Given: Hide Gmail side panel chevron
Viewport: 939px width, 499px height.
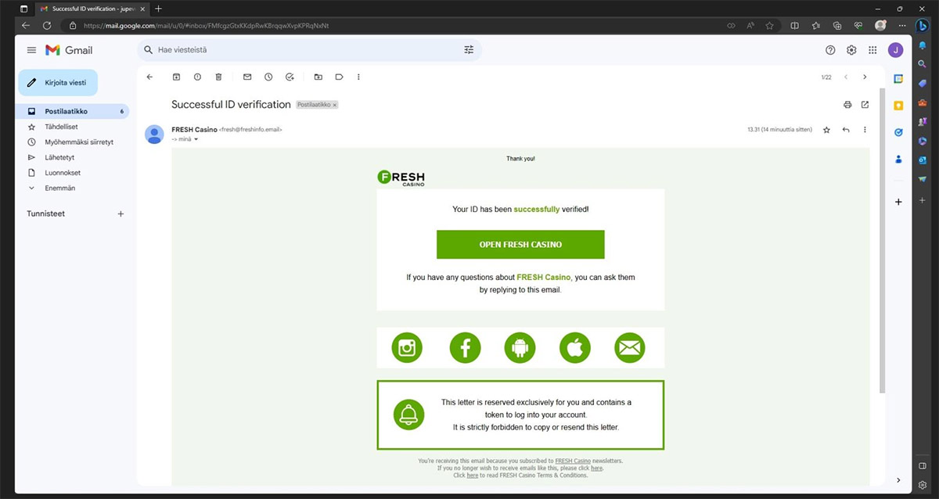Looking at the screenshot, I should 898,480.
